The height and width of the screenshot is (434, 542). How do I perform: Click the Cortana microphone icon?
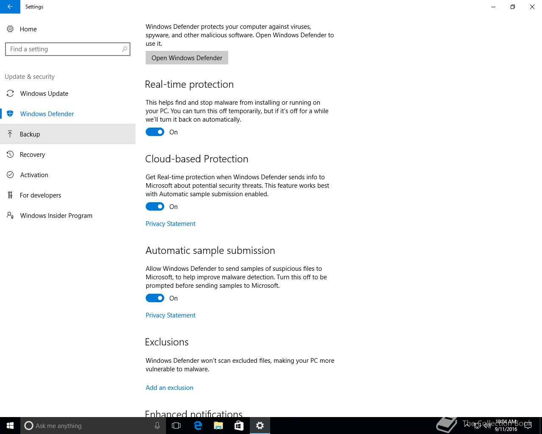(157, 426)
